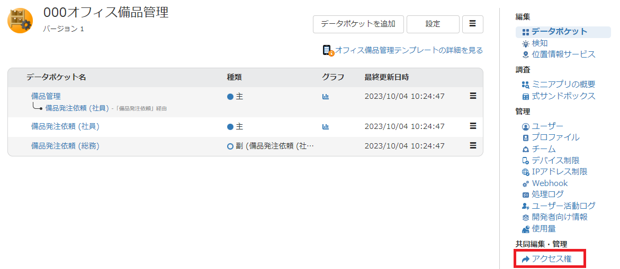This screenshot has height=269, width=620.
Task: Open チーム in the sidebar
Action: [544, 149]
